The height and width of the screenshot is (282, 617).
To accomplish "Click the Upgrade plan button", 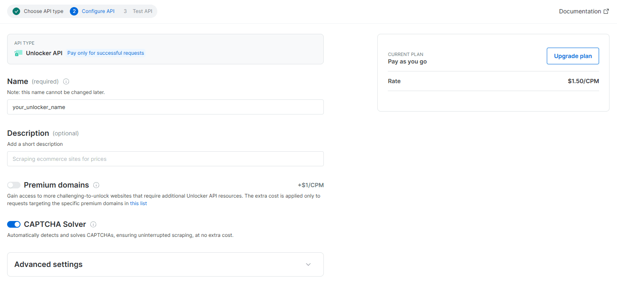I will click(572, 56).
